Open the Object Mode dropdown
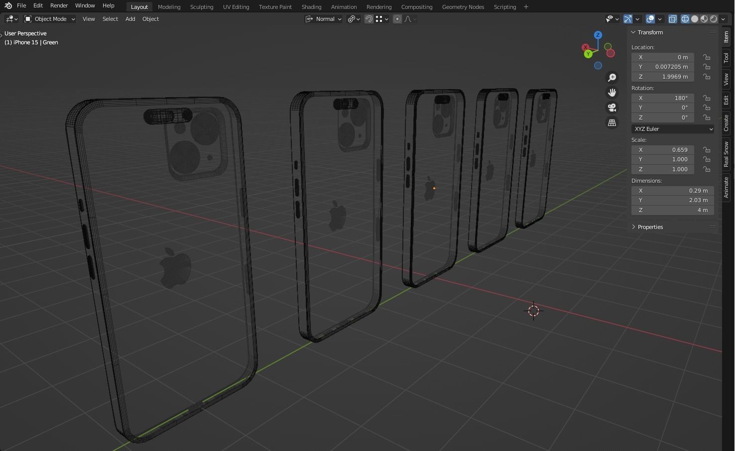 [x=50, y=19]
